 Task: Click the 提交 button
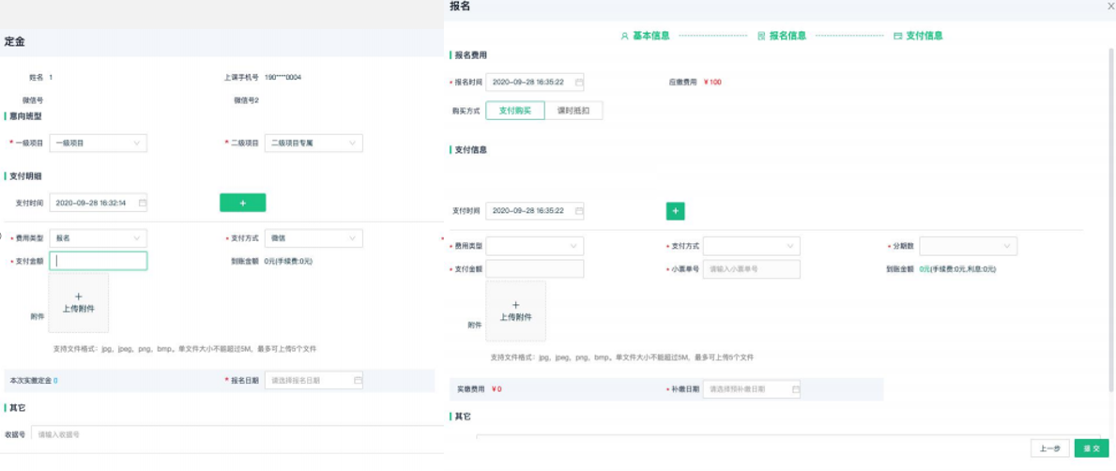1092,448
